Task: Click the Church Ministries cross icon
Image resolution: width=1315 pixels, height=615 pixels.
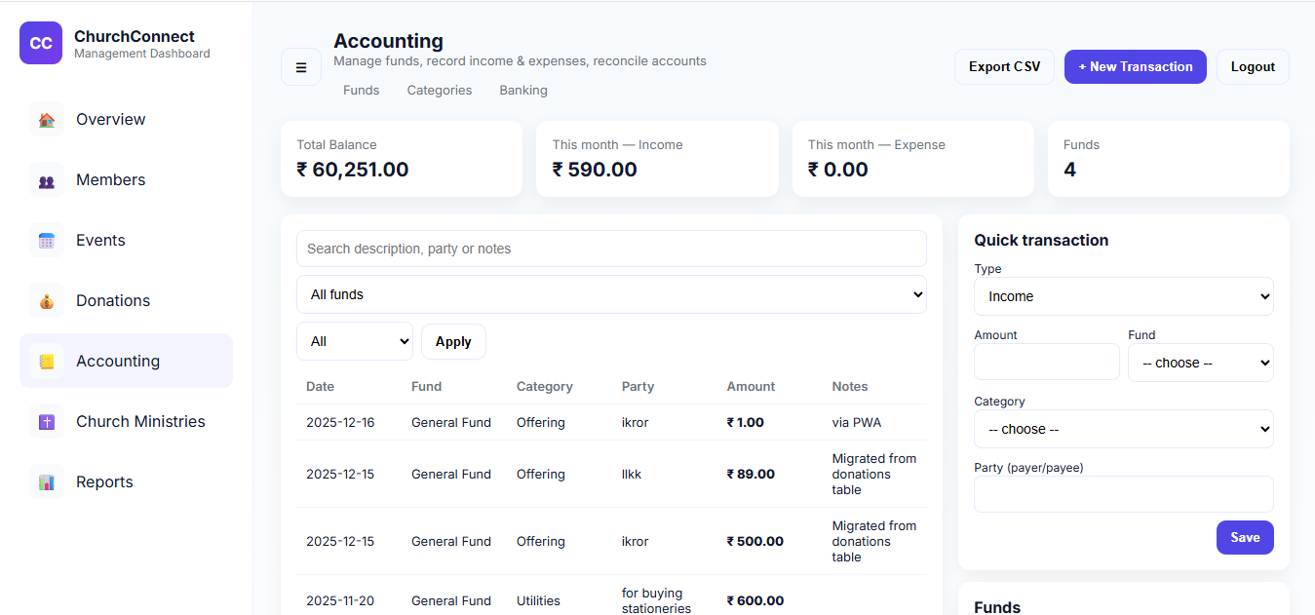Action: click(47, 422)
